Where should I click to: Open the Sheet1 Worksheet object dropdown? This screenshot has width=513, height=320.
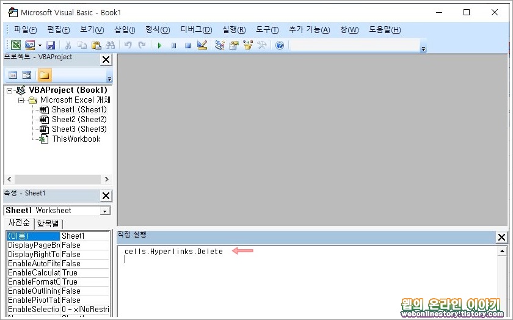pyautogui.click(x=104, y=211)
